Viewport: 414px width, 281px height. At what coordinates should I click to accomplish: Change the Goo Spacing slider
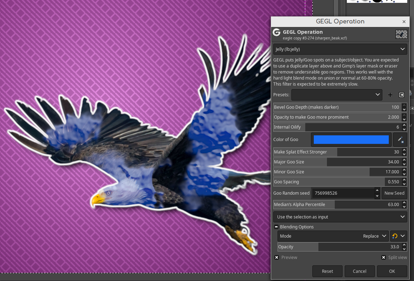point(337,182)
